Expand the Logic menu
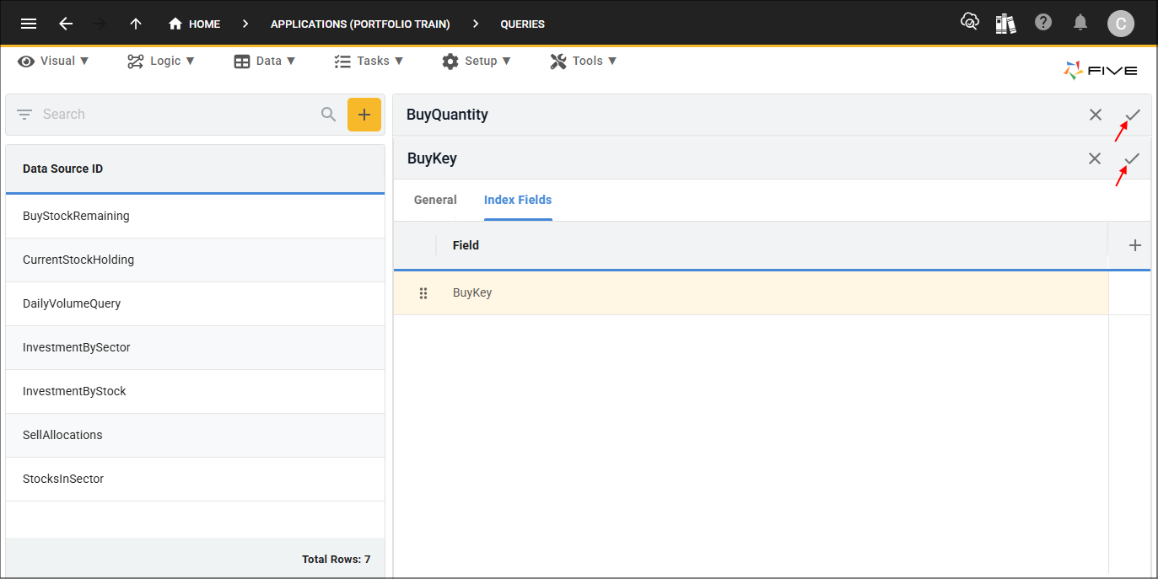The width and height of the screenshot is (1158, 579). [x=161, y=61]
